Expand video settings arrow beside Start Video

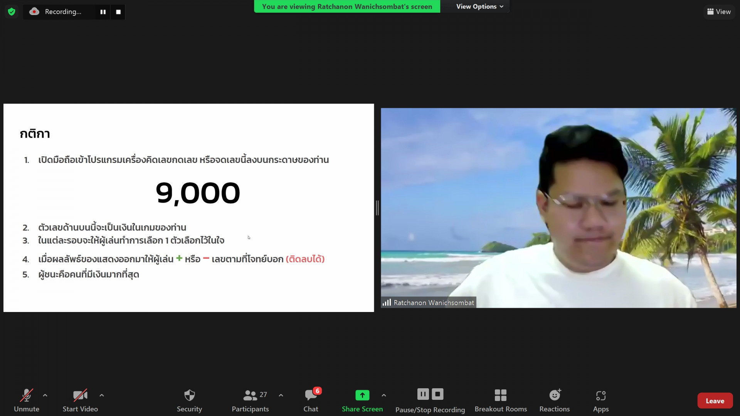(x=102, y=395)
